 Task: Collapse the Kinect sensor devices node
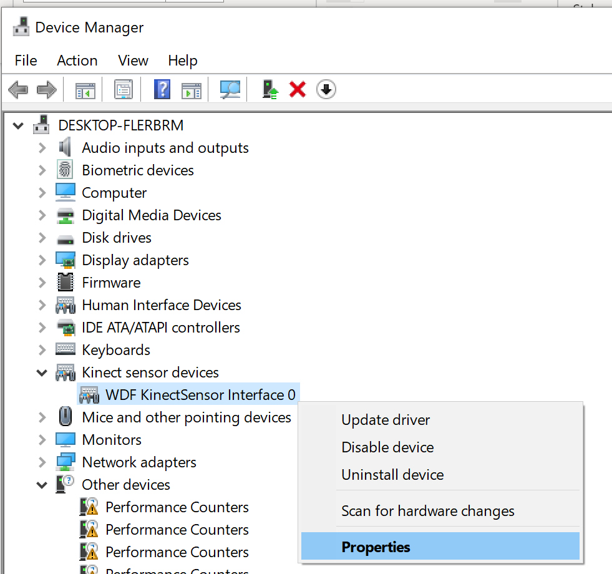click(x=42, y=373)
